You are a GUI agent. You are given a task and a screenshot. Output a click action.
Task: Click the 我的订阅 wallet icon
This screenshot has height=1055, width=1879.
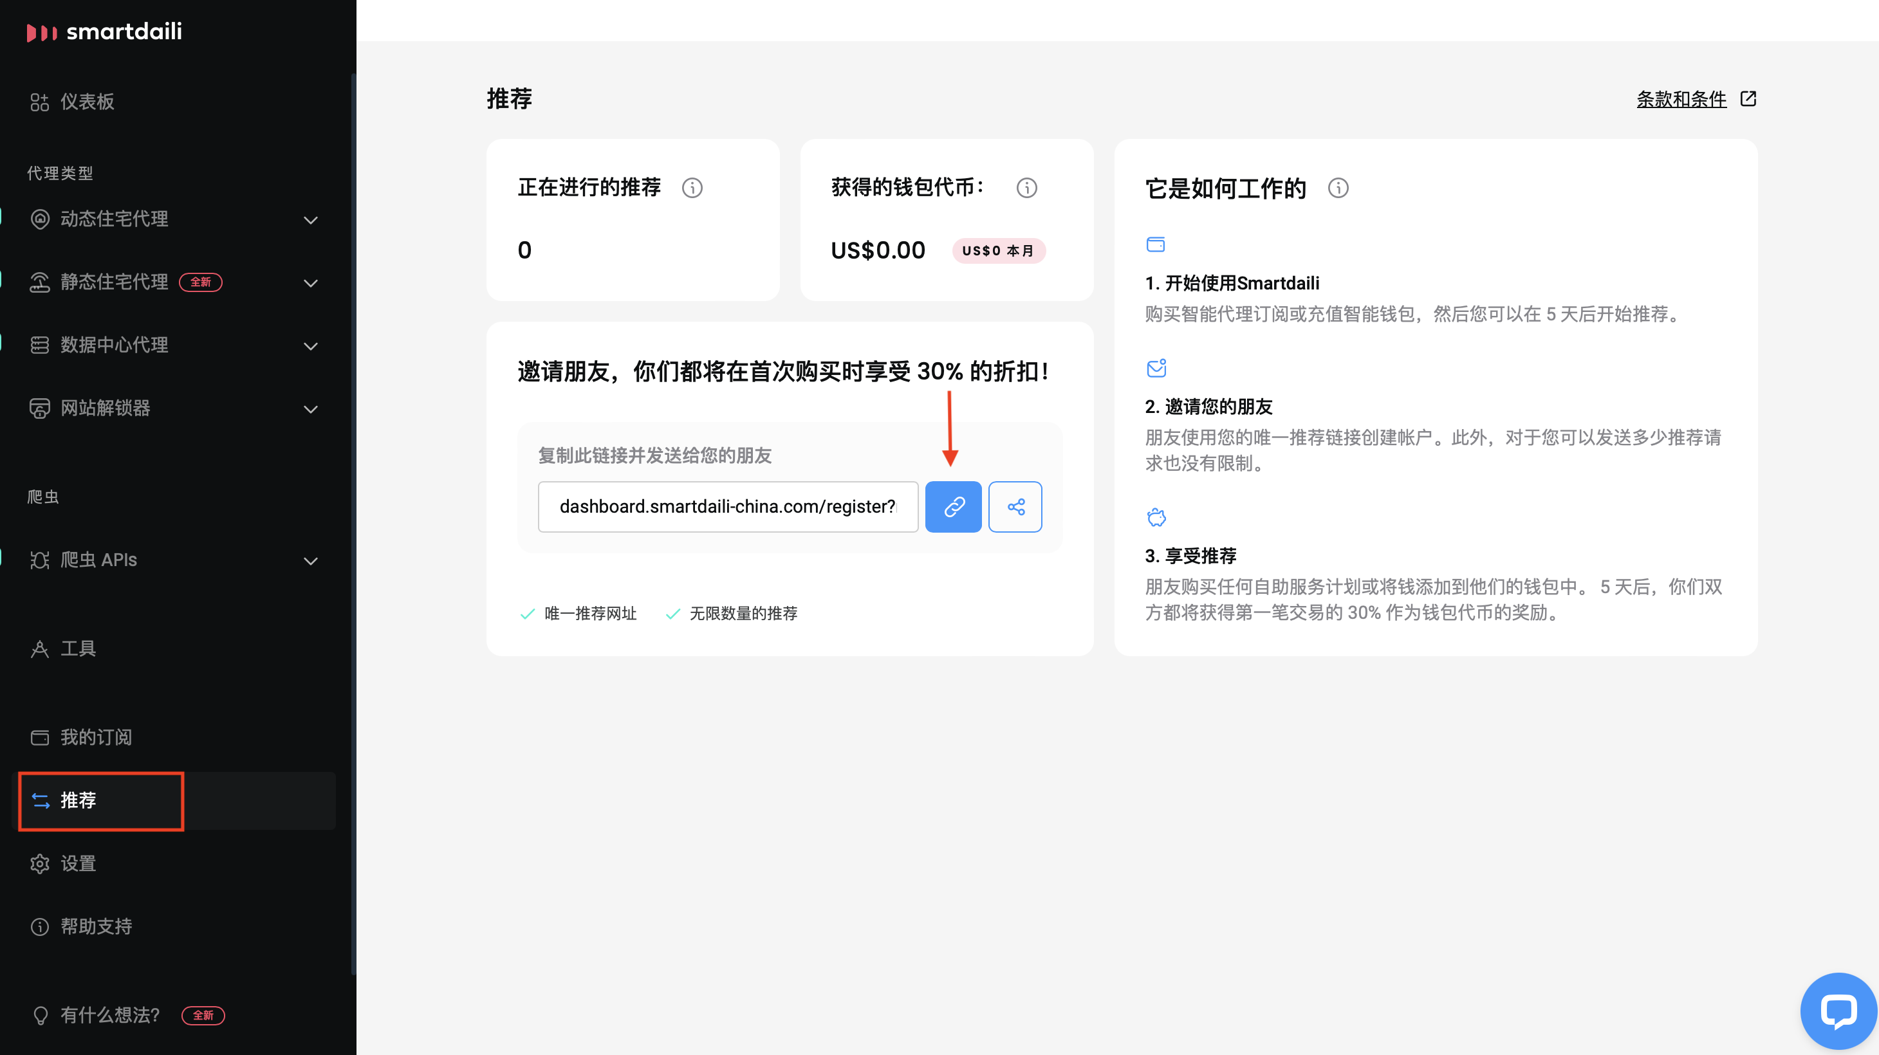[39, 737]
